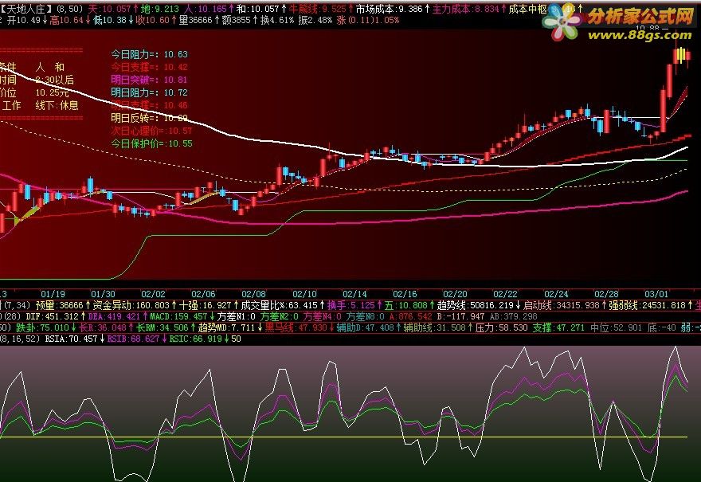
Task: Click the 02/22 date on time axis
Action: coord(505,294)
